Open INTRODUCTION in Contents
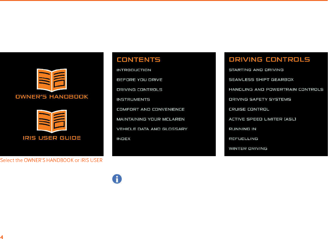328x239 pixels. pos(134,70)
